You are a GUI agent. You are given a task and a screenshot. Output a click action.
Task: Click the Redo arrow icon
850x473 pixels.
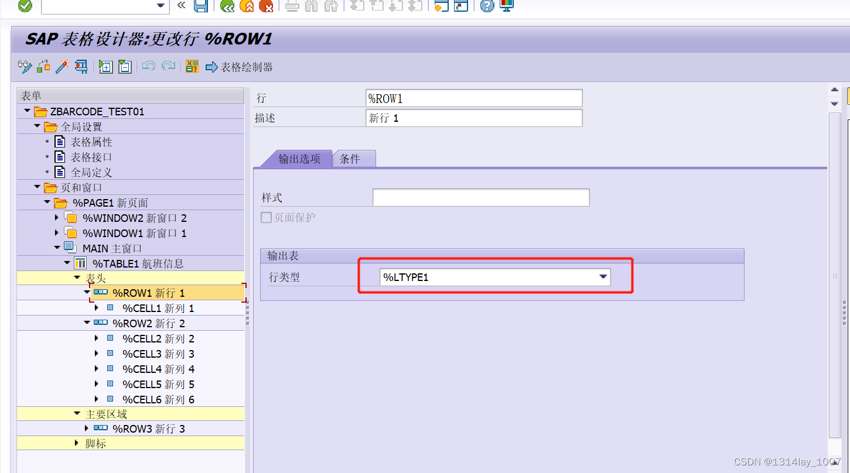tap(168, 66)
